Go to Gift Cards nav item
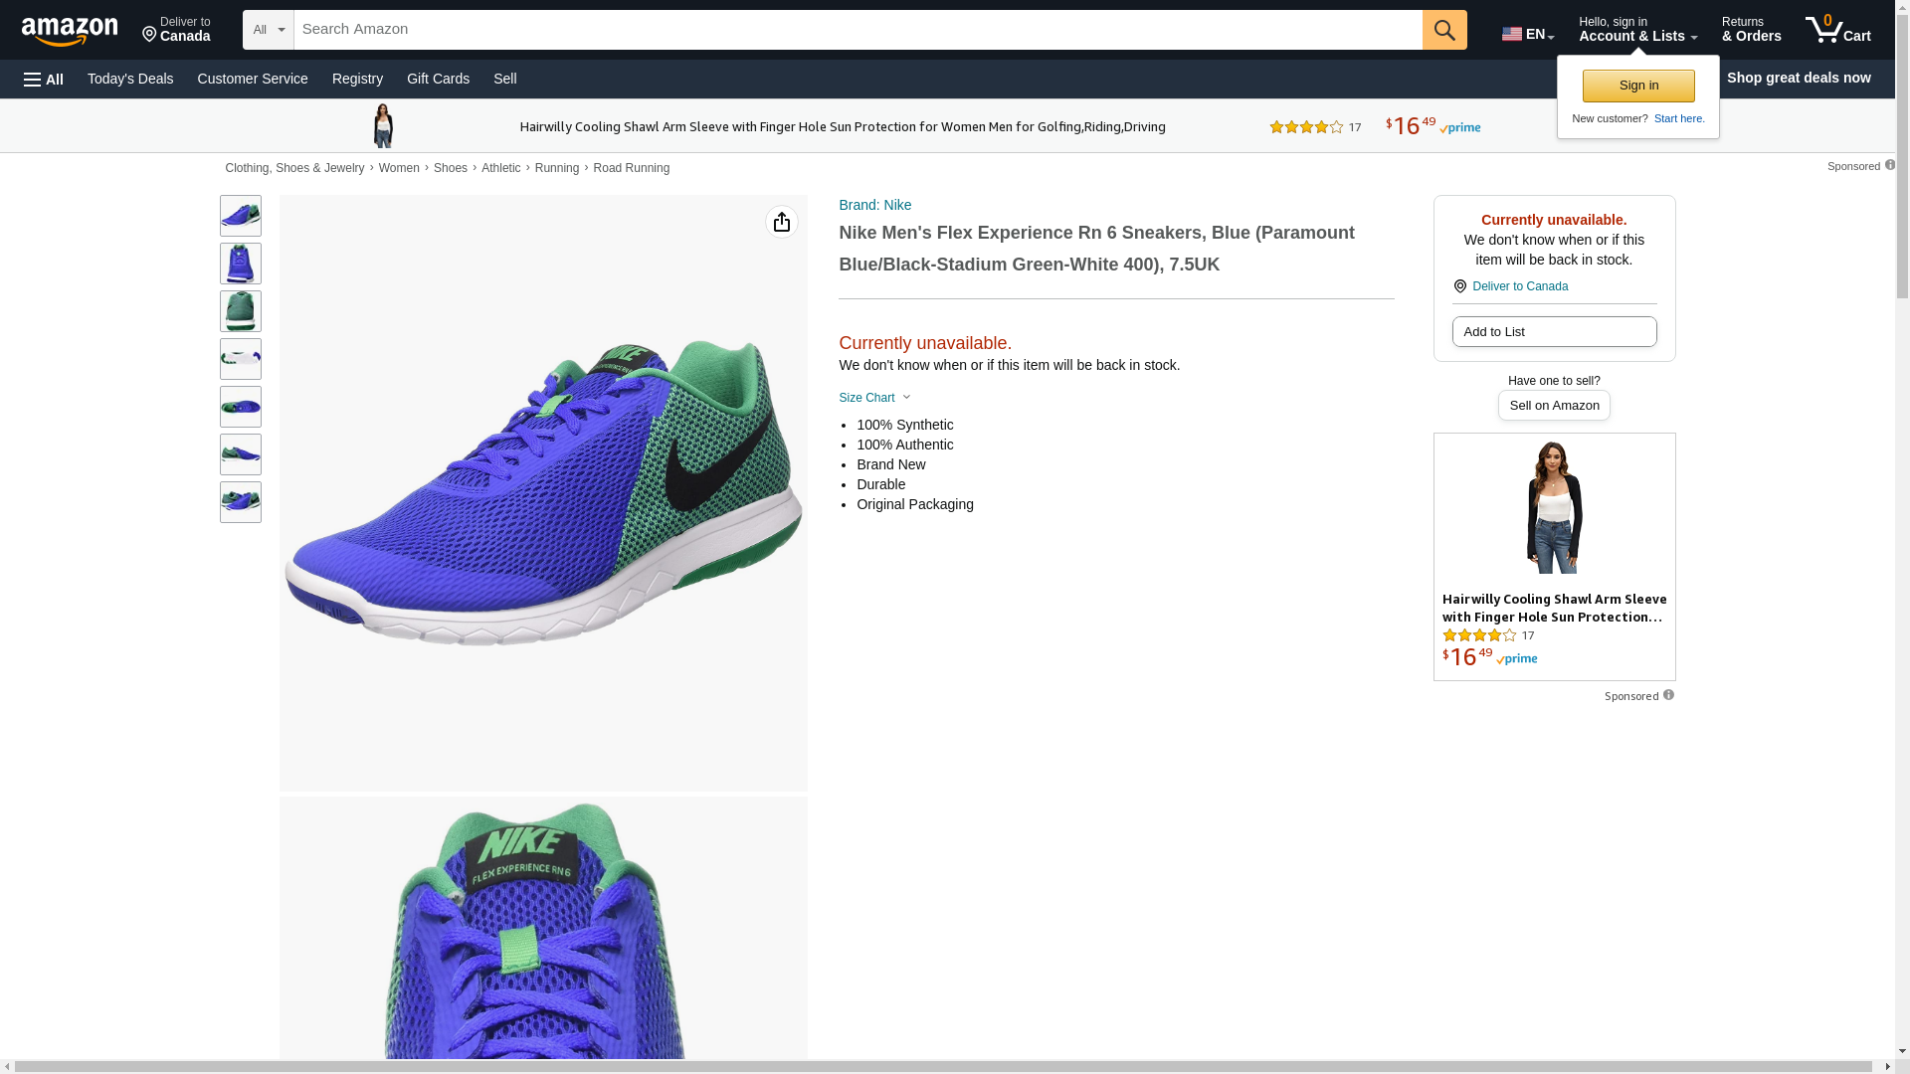Viewport: 1910px width, 1074px height. click(x=438, y=79)
